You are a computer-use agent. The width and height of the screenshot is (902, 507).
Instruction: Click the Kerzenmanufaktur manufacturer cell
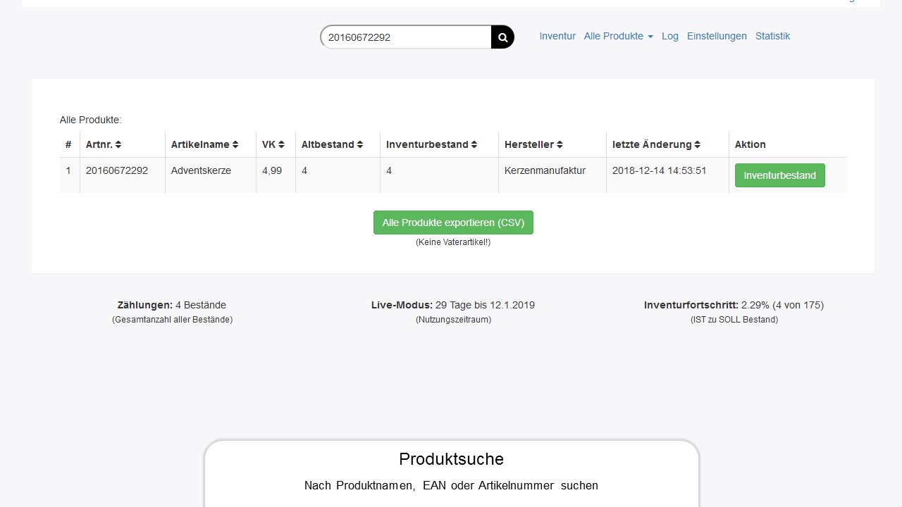pyautogui.click(x=545, y=170)
